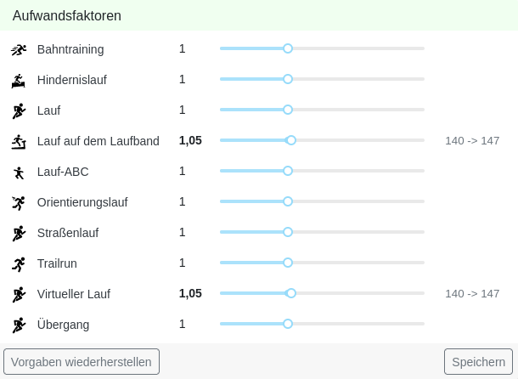Click the Lauf runner icon
The width and height of the screenshot is (518, 379).
19,110
